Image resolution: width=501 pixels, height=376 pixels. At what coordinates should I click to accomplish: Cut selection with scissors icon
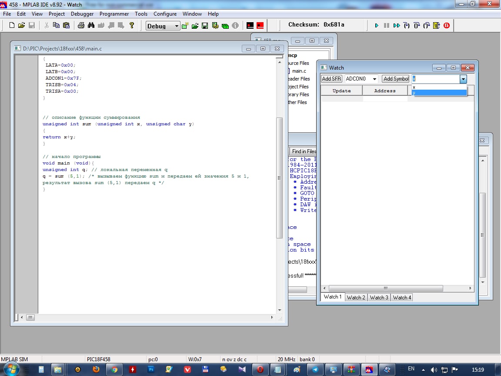pyautogui.click(x=47, y=25)
